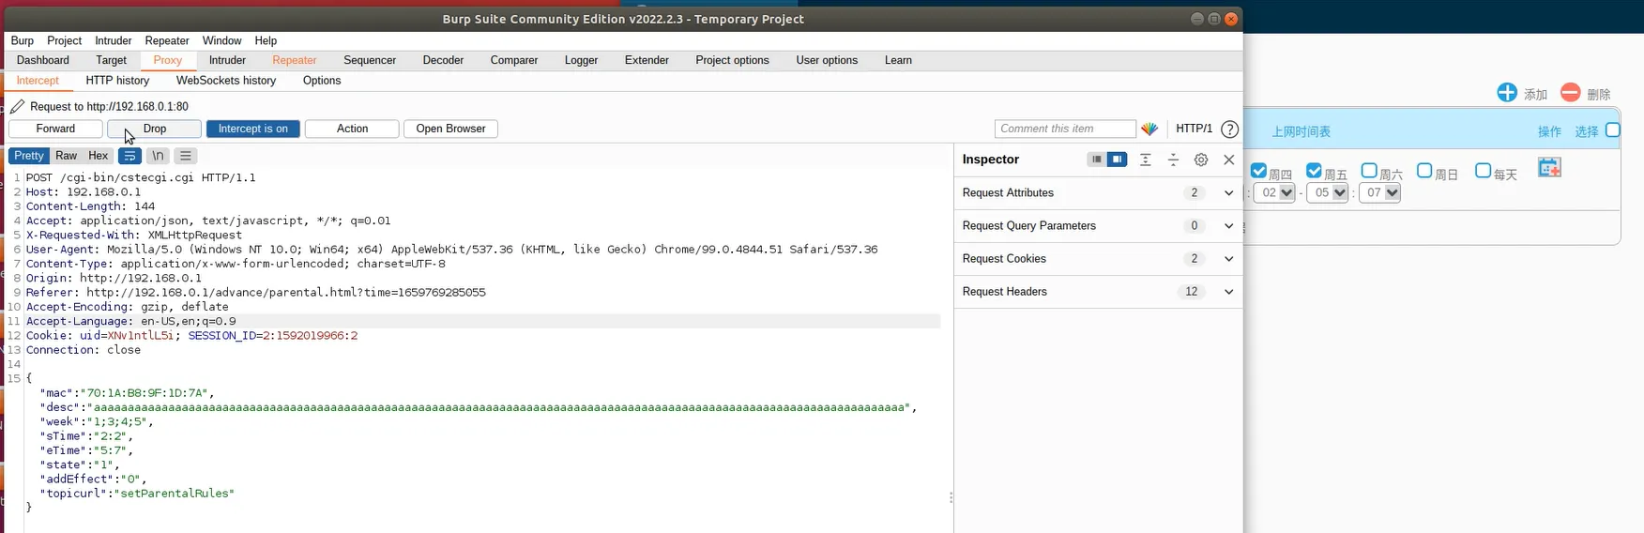
Task: Close the Inspector panel
Action: point(1229,160)
